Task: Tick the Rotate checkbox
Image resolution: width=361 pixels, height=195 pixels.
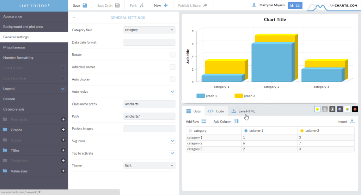Action: 172,54
